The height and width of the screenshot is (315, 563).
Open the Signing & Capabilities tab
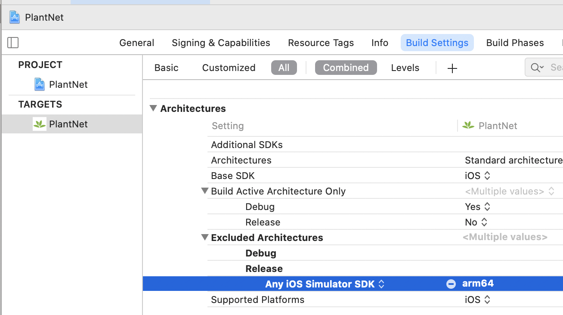point(221,43)
